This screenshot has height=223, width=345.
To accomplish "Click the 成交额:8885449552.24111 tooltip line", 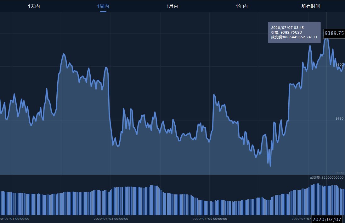I will click(294, 37).
